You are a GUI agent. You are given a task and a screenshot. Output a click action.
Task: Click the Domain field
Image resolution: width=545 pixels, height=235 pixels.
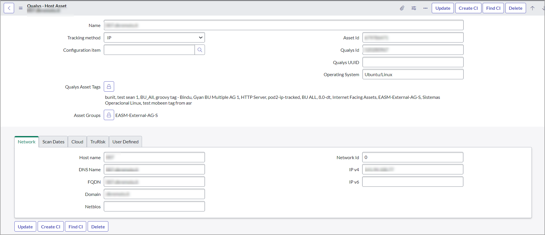coord(154,194)
